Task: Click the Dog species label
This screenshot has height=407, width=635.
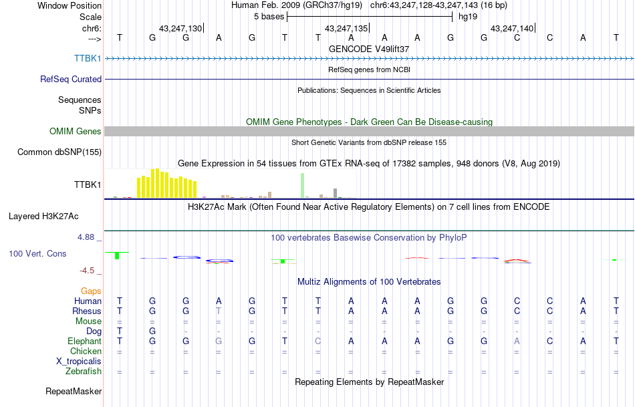Action: click(x=94, y=331)
